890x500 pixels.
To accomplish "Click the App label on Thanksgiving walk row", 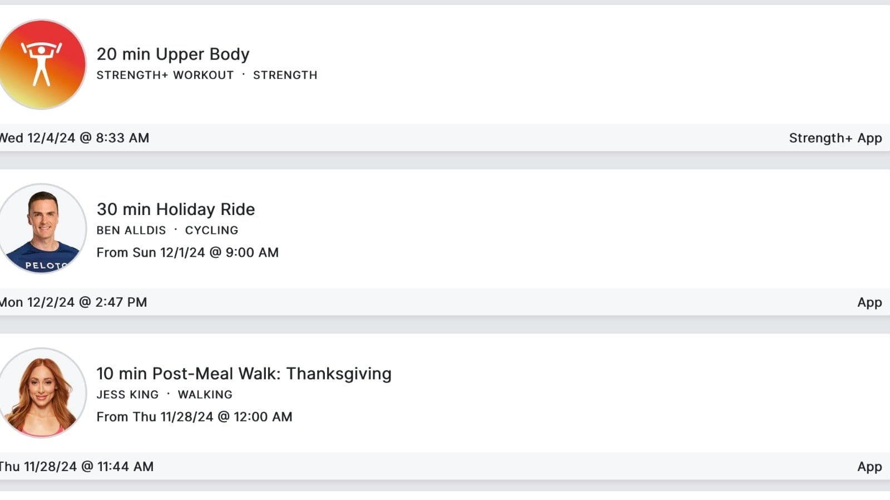I will (x=869, y=467).
